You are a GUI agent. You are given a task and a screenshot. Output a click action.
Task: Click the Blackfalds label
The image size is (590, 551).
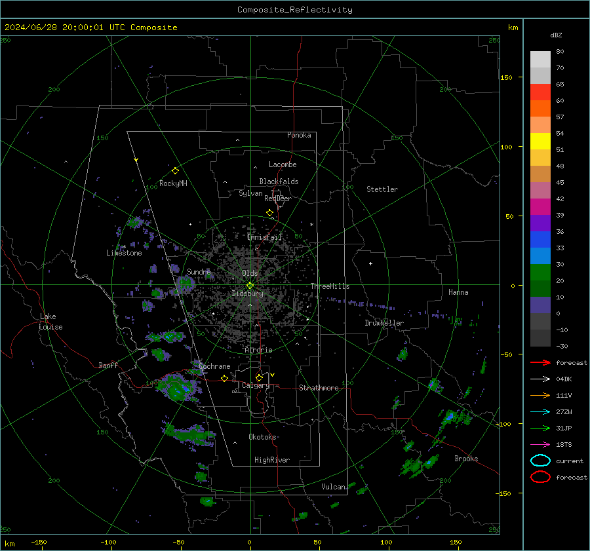(279, 181)
